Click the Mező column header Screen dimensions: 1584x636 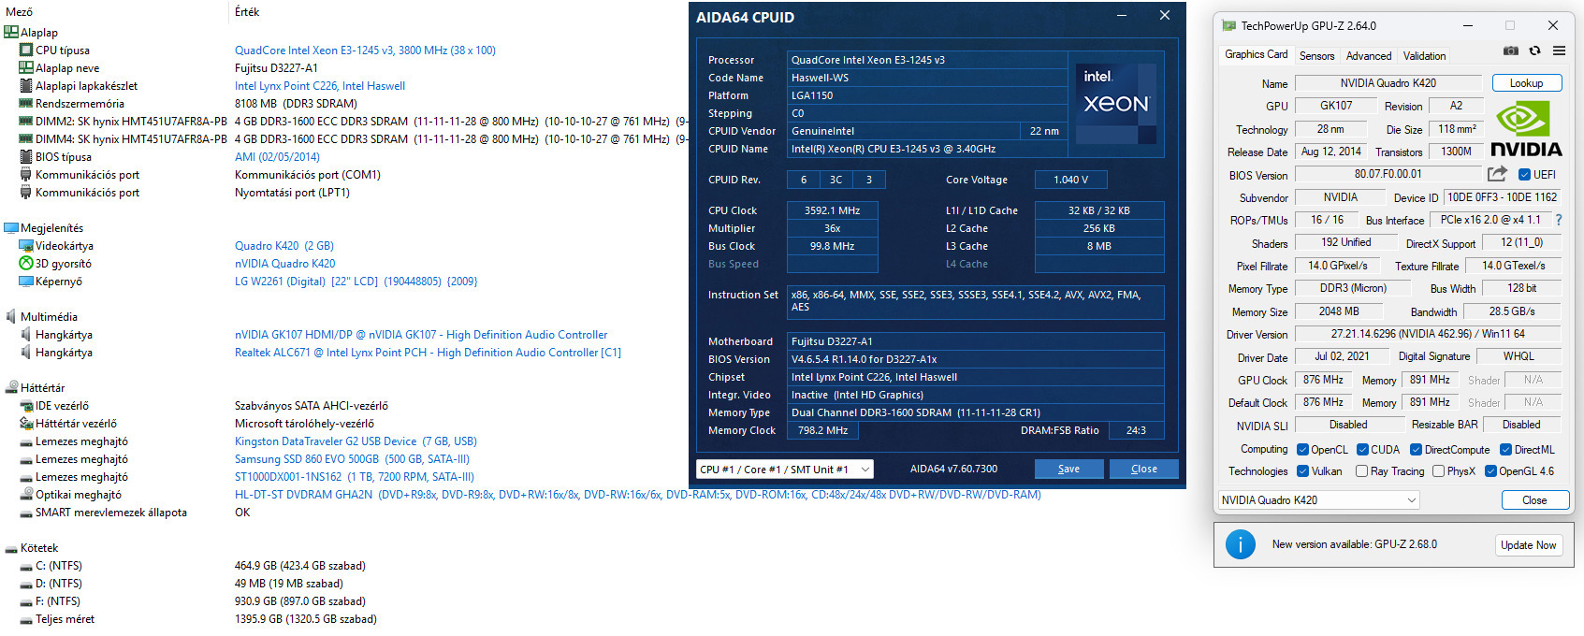point(19,11)
